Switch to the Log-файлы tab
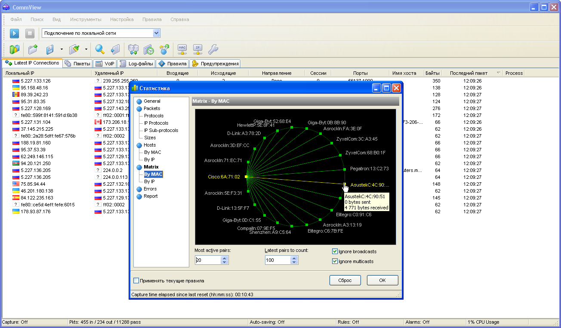This screenshot has height=328, width=561. point(136,64)
